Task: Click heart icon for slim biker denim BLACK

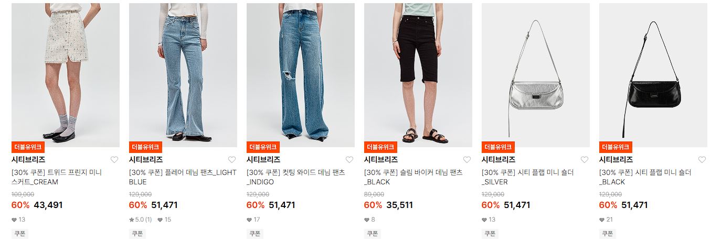Action: point(467,160)
